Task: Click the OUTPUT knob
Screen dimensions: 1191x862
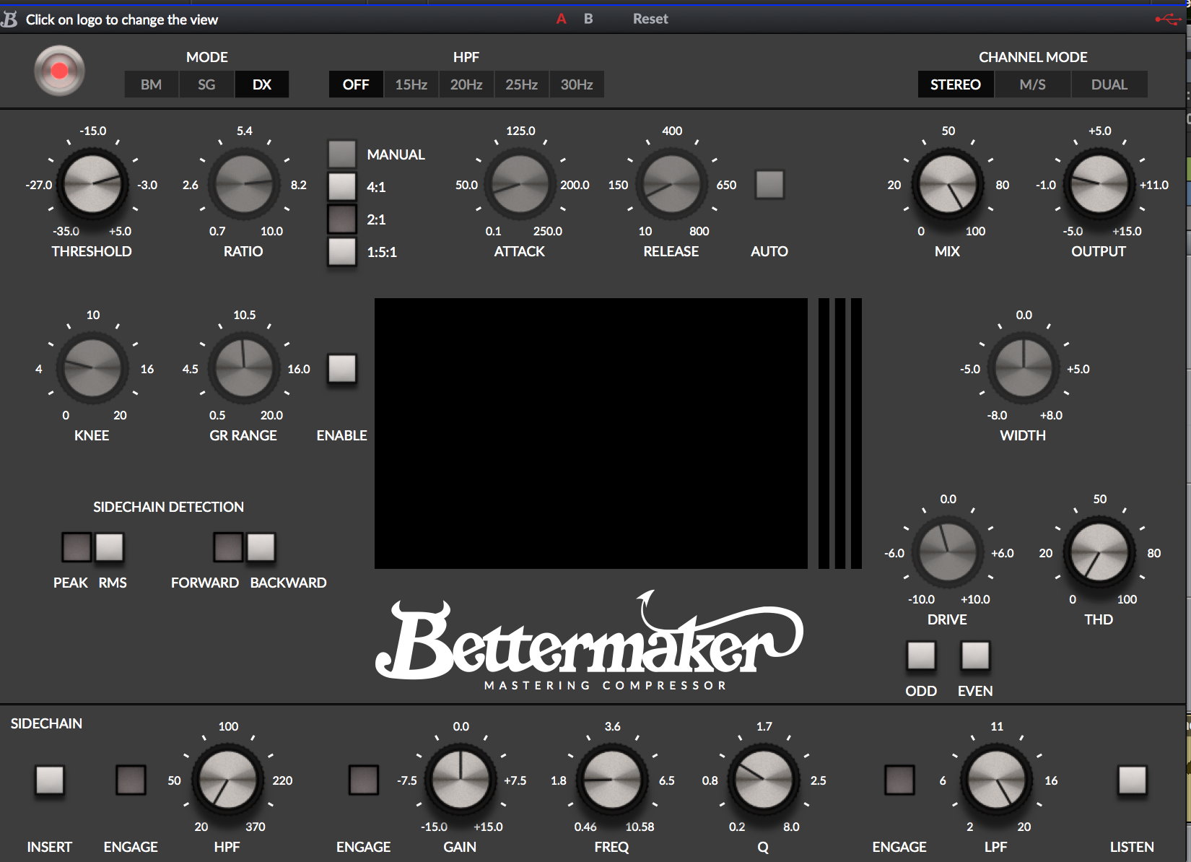Action: coord(1099,184)
